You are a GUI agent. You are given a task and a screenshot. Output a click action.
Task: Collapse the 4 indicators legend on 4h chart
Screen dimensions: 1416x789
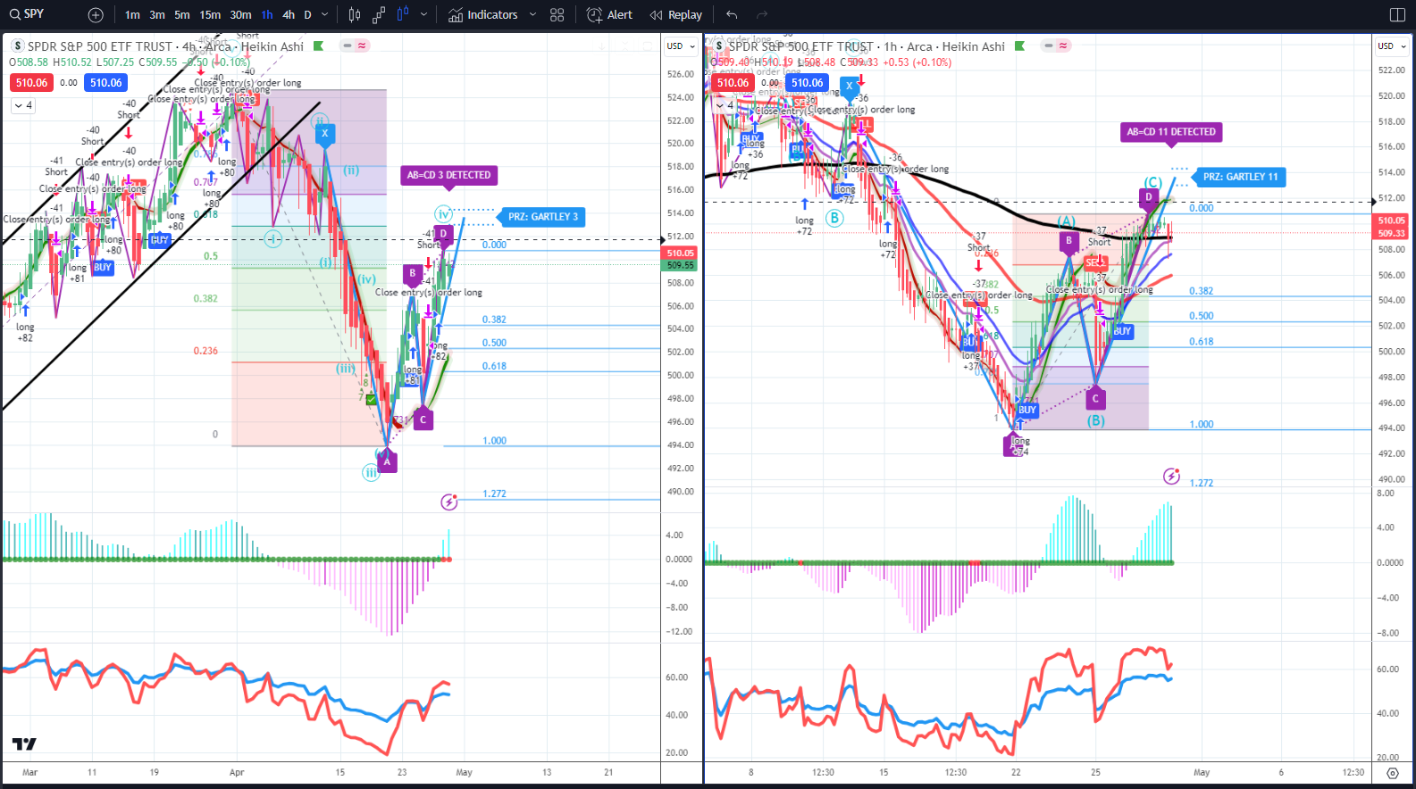23,105
